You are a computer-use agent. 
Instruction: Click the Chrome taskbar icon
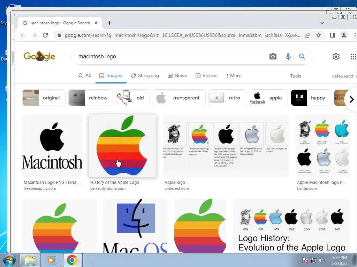tap(72, 260)
